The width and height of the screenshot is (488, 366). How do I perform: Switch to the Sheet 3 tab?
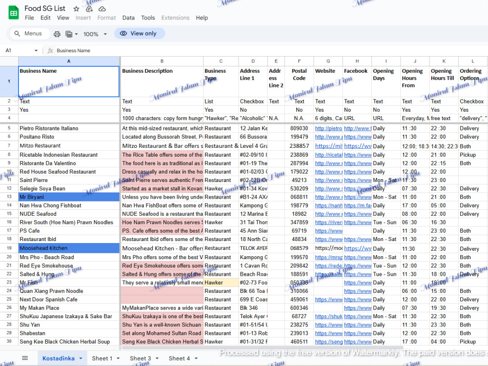[x=141, y=358]
